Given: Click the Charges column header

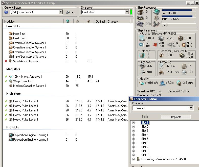Looking at the screenshot, I should click(x=113, y=22).
